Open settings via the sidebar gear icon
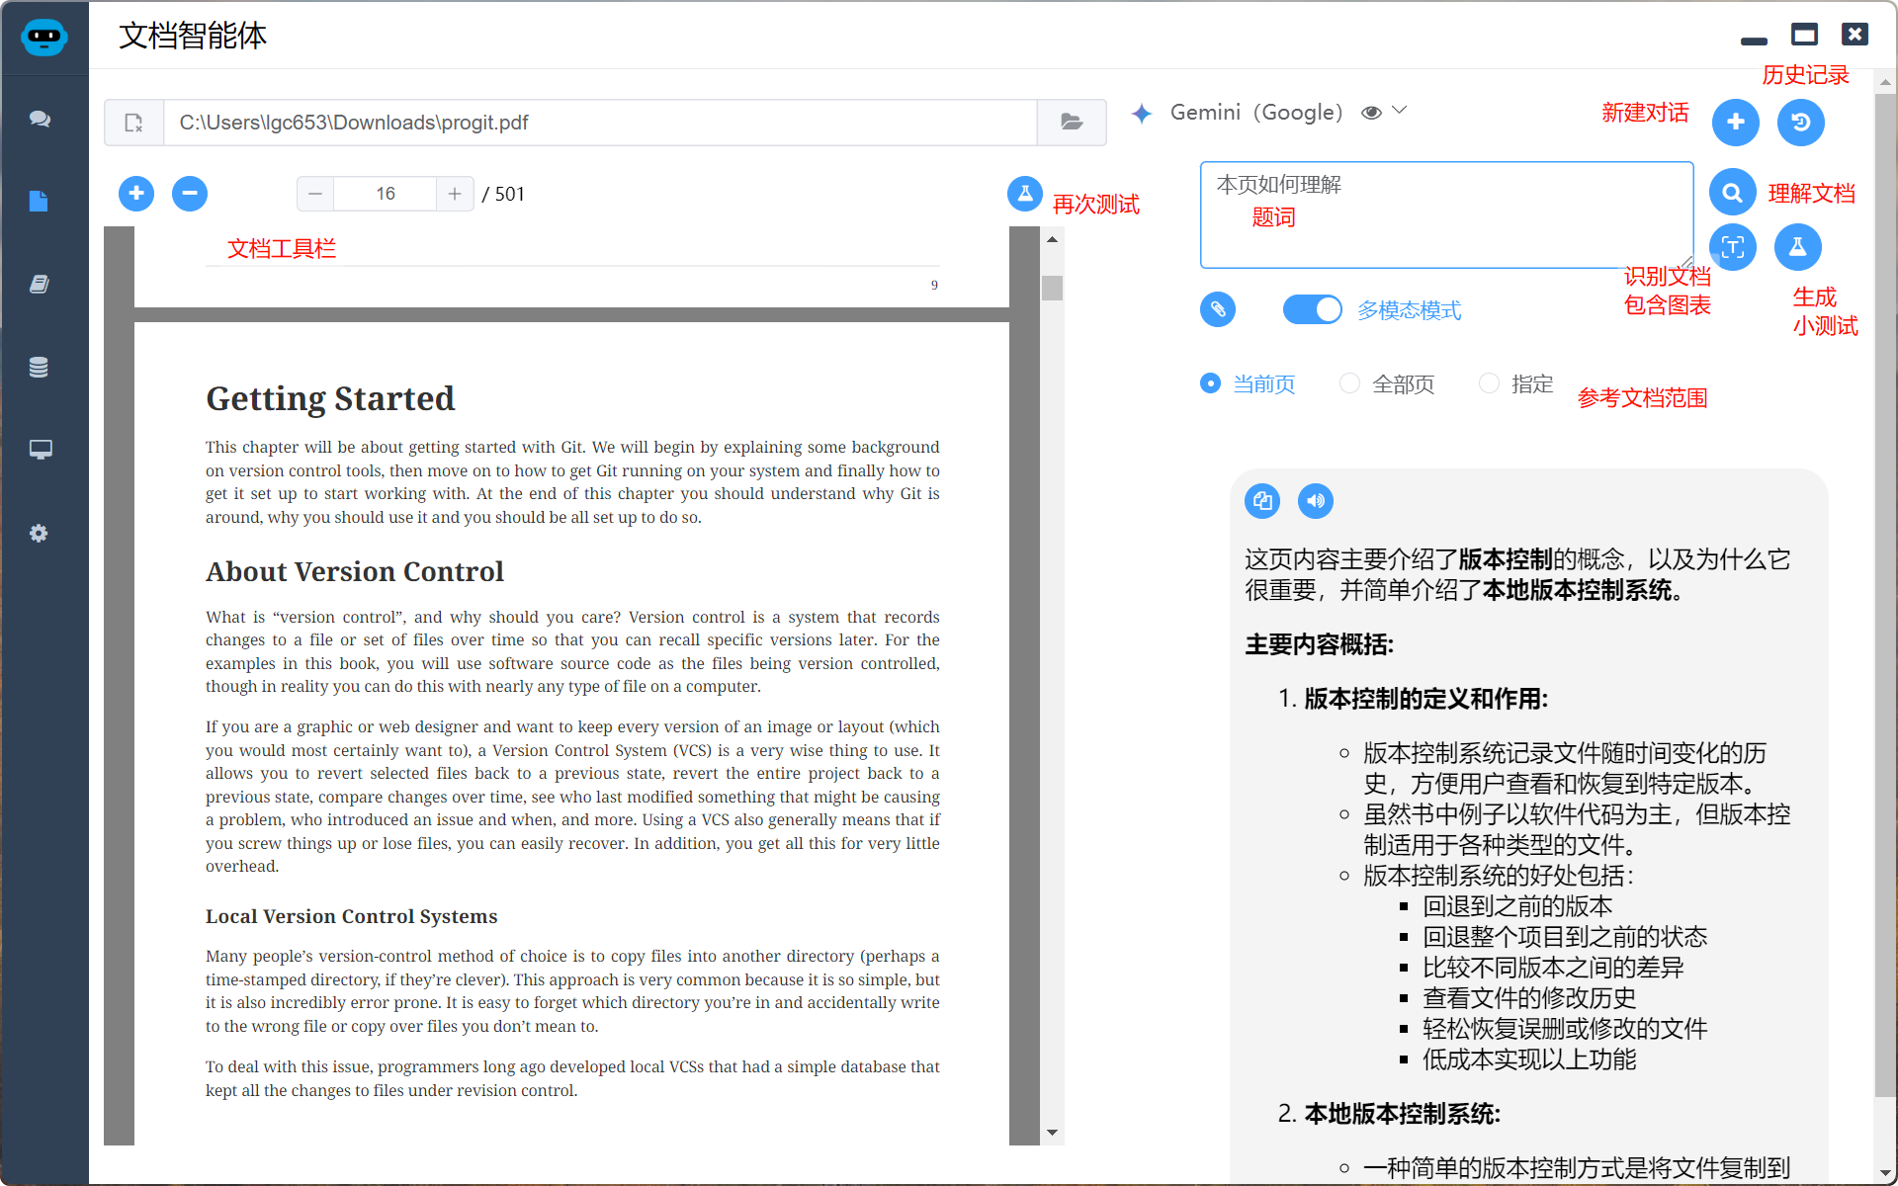1898x1186 pixels. coord(40,534)
